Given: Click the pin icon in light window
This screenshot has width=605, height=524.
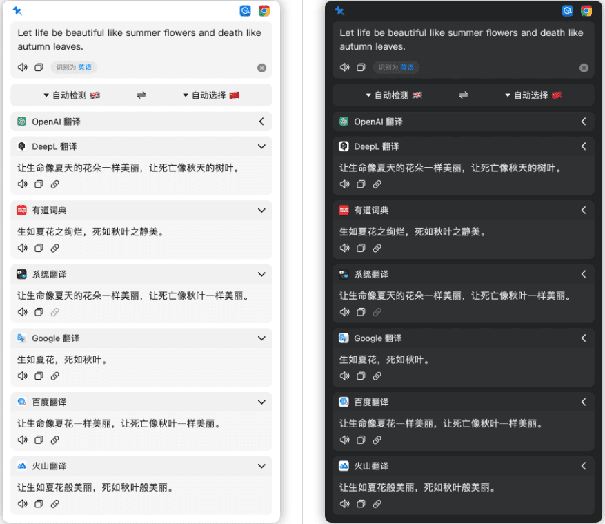Looking at the screenshot, I should [x=17, y=10].
